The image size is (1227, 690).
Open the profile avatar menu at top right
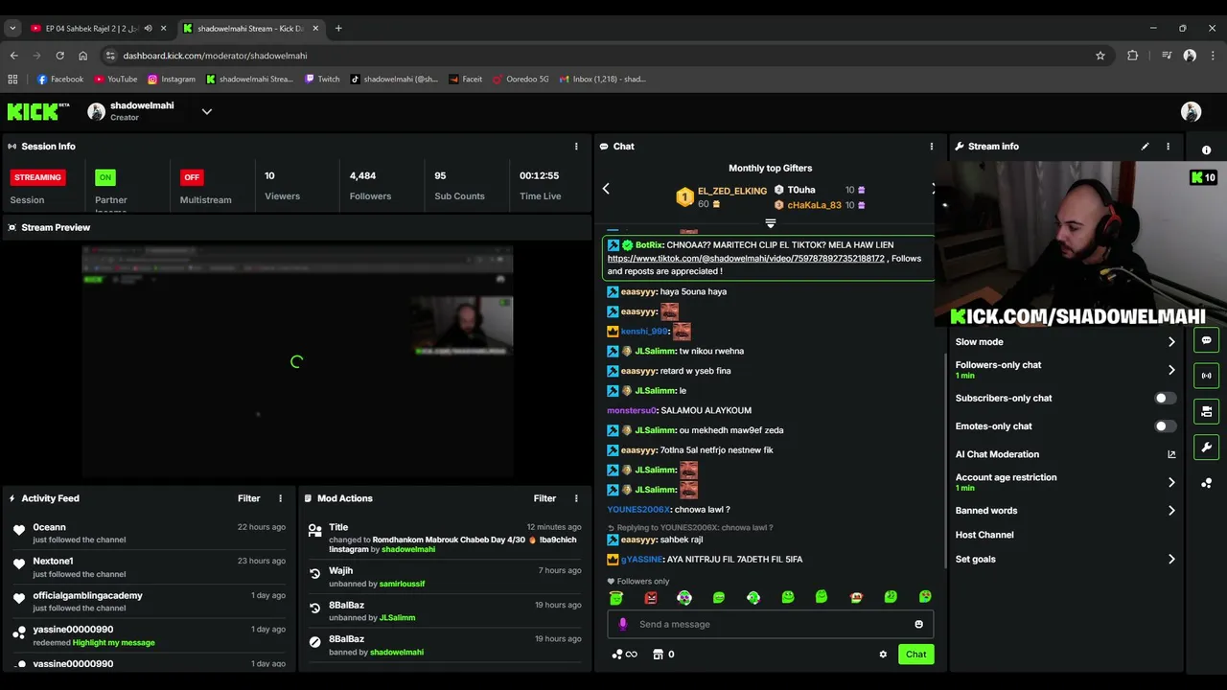coord(1191,112)
